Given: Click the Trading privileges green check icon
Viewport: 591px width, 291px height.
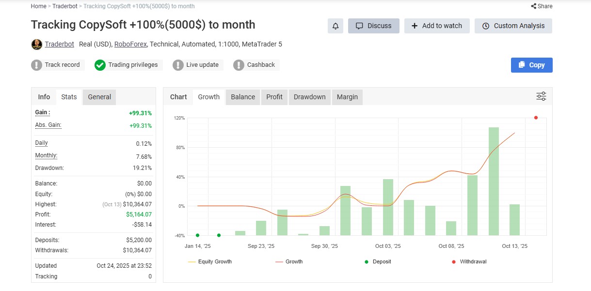Looking at the screenshot, I should [x=100, y=65].
